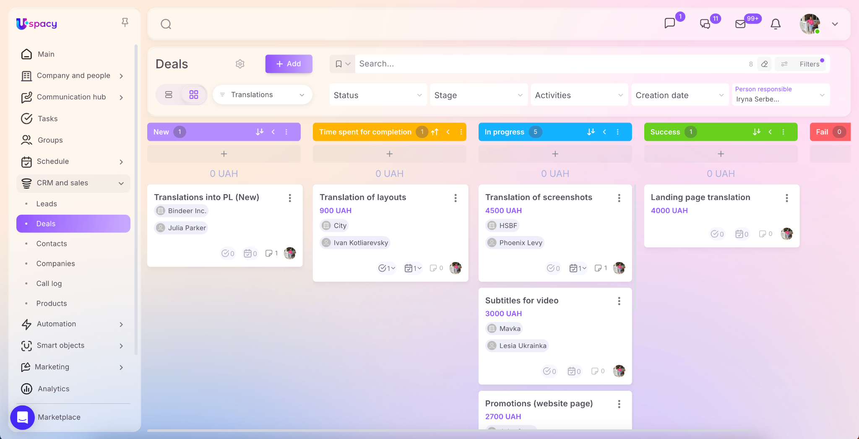859x439 pixels.
Task: Open the Filters button
Action: tap(802, 64)
